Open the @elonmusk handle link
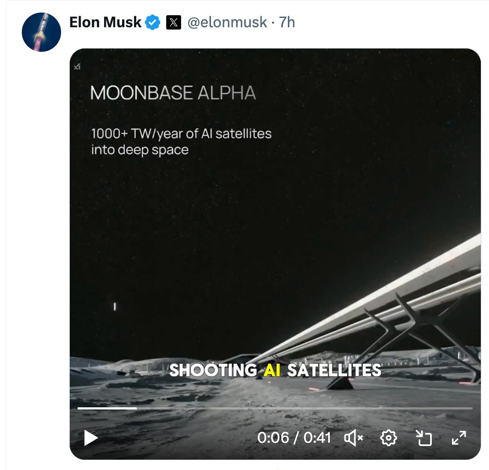This screenshot has width=489, height=470. (x=227, y=22)
